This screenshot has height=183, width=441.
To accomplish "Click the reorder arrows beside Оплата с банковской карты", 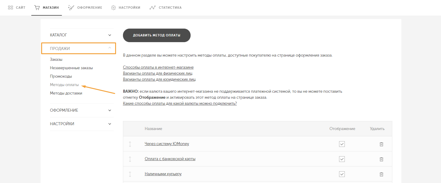I will pos(130,159).
